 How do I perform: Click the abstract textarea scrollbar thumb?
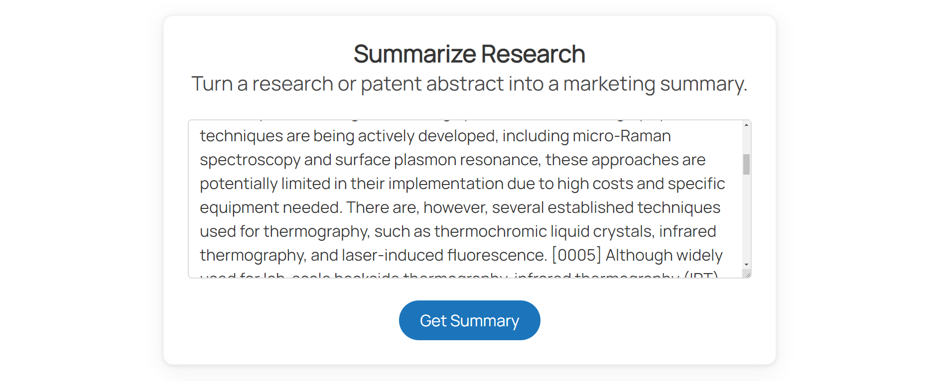point(746,165)
